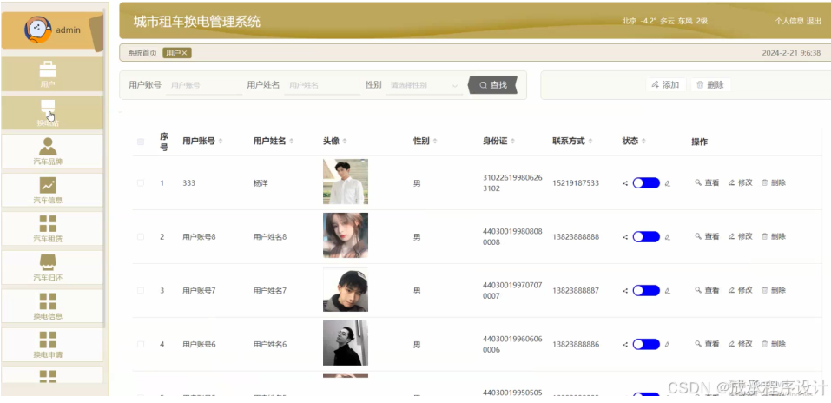The image size is (831, 403).
Task: Open avatar photo of 用户姓名7
Action: 346,289
